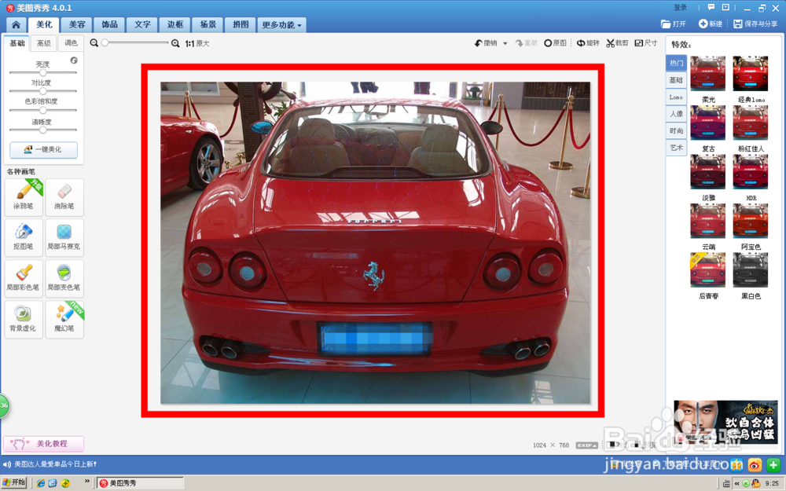Open the 背景虚化 background blur tool
Screen dimensions: 786x491
[x=23, y=320]
